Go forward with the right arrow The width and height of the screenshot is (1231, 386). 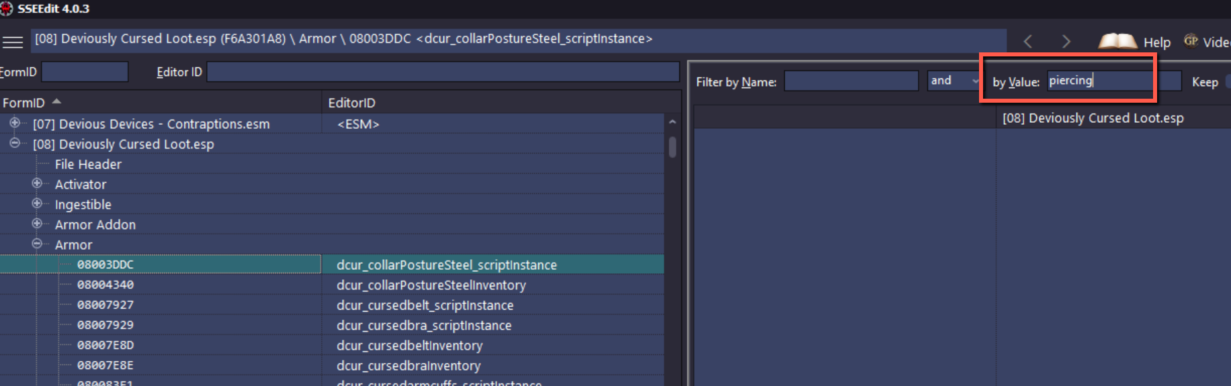point(1066,42)
